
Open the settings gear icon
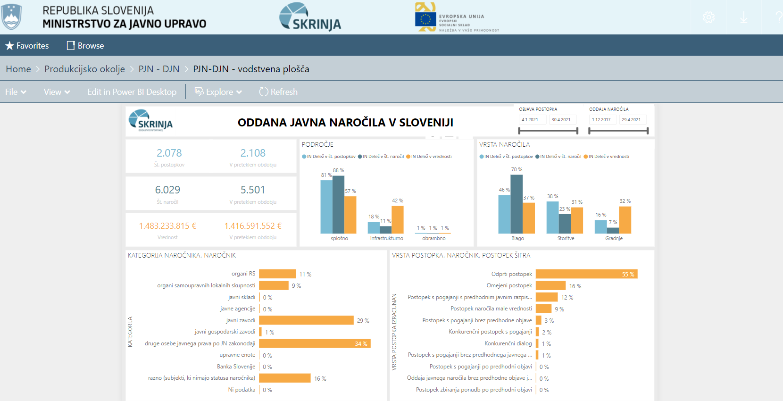(x=708, y=17)
